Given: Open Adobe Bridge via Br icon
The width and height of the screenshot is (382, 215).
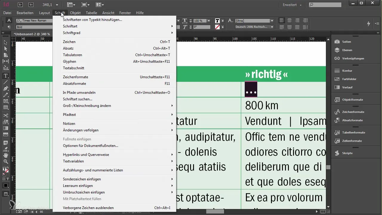Looking at the screenshot, I should pos(21,4).
